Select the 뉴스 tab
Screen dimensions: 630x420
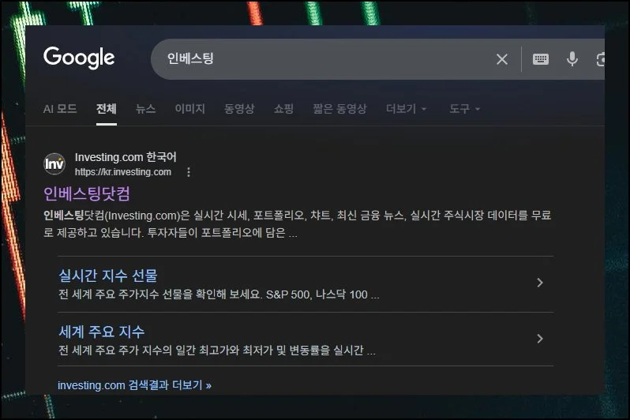pos(145,109)
